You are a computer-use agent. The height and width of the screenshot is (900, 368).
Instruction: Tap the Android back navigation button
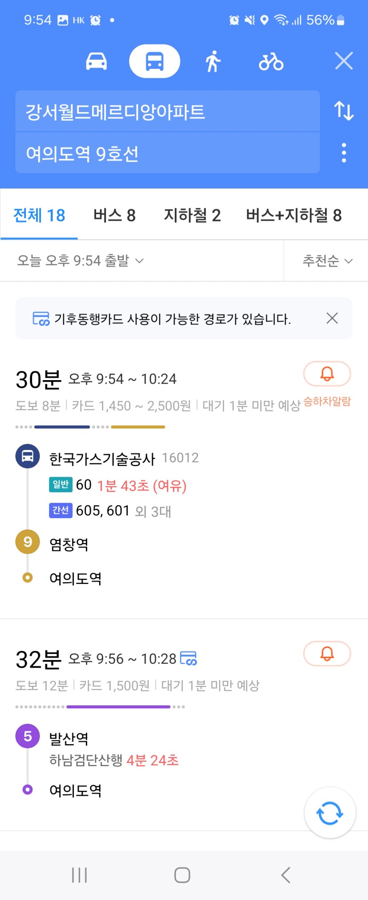click(x=286, y=875)
